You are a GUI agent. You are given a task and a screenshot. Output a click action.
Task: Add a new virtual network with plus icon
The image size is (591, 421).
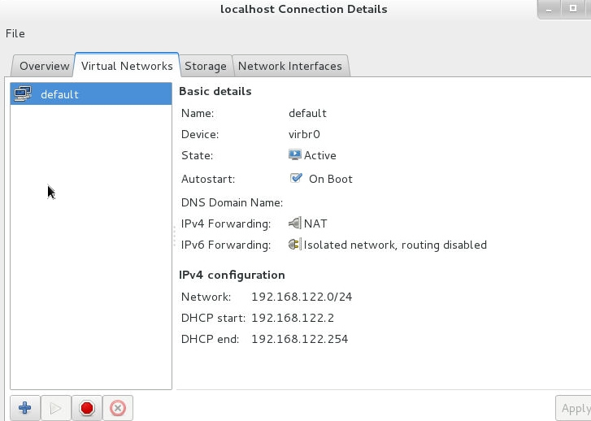25,408
